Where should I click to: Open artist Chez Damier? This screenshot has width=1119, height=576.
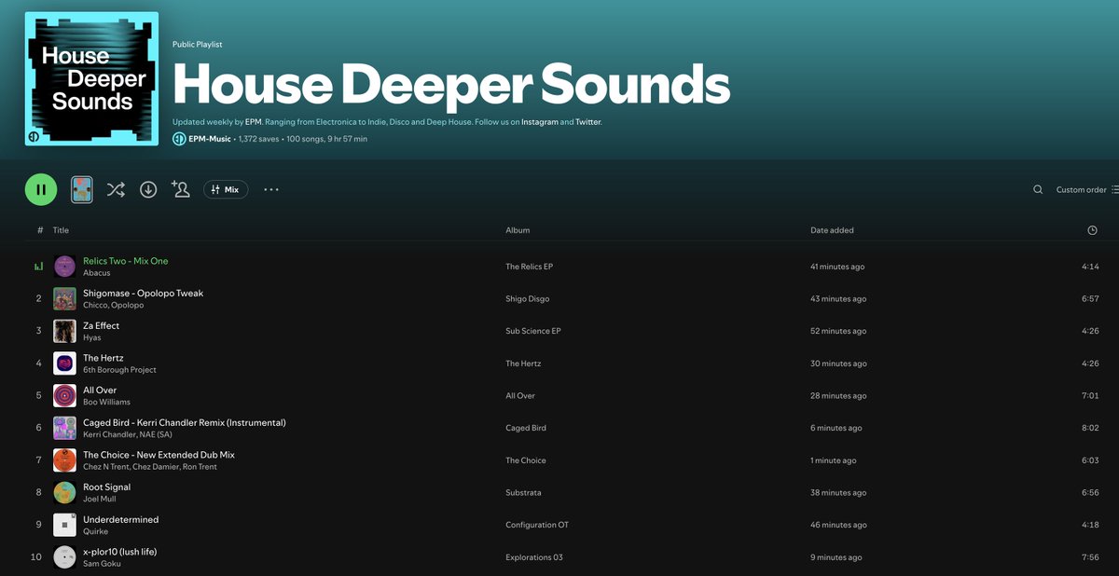point(155,466)
